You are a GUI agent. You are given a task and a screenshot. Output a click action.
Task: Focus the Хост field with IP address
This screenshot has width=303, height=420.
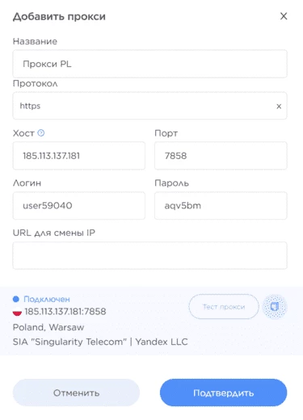[x=79, y=156]
